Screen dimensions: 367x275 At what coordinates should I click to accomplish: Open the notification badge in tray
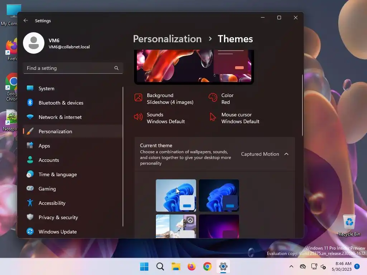357,266
